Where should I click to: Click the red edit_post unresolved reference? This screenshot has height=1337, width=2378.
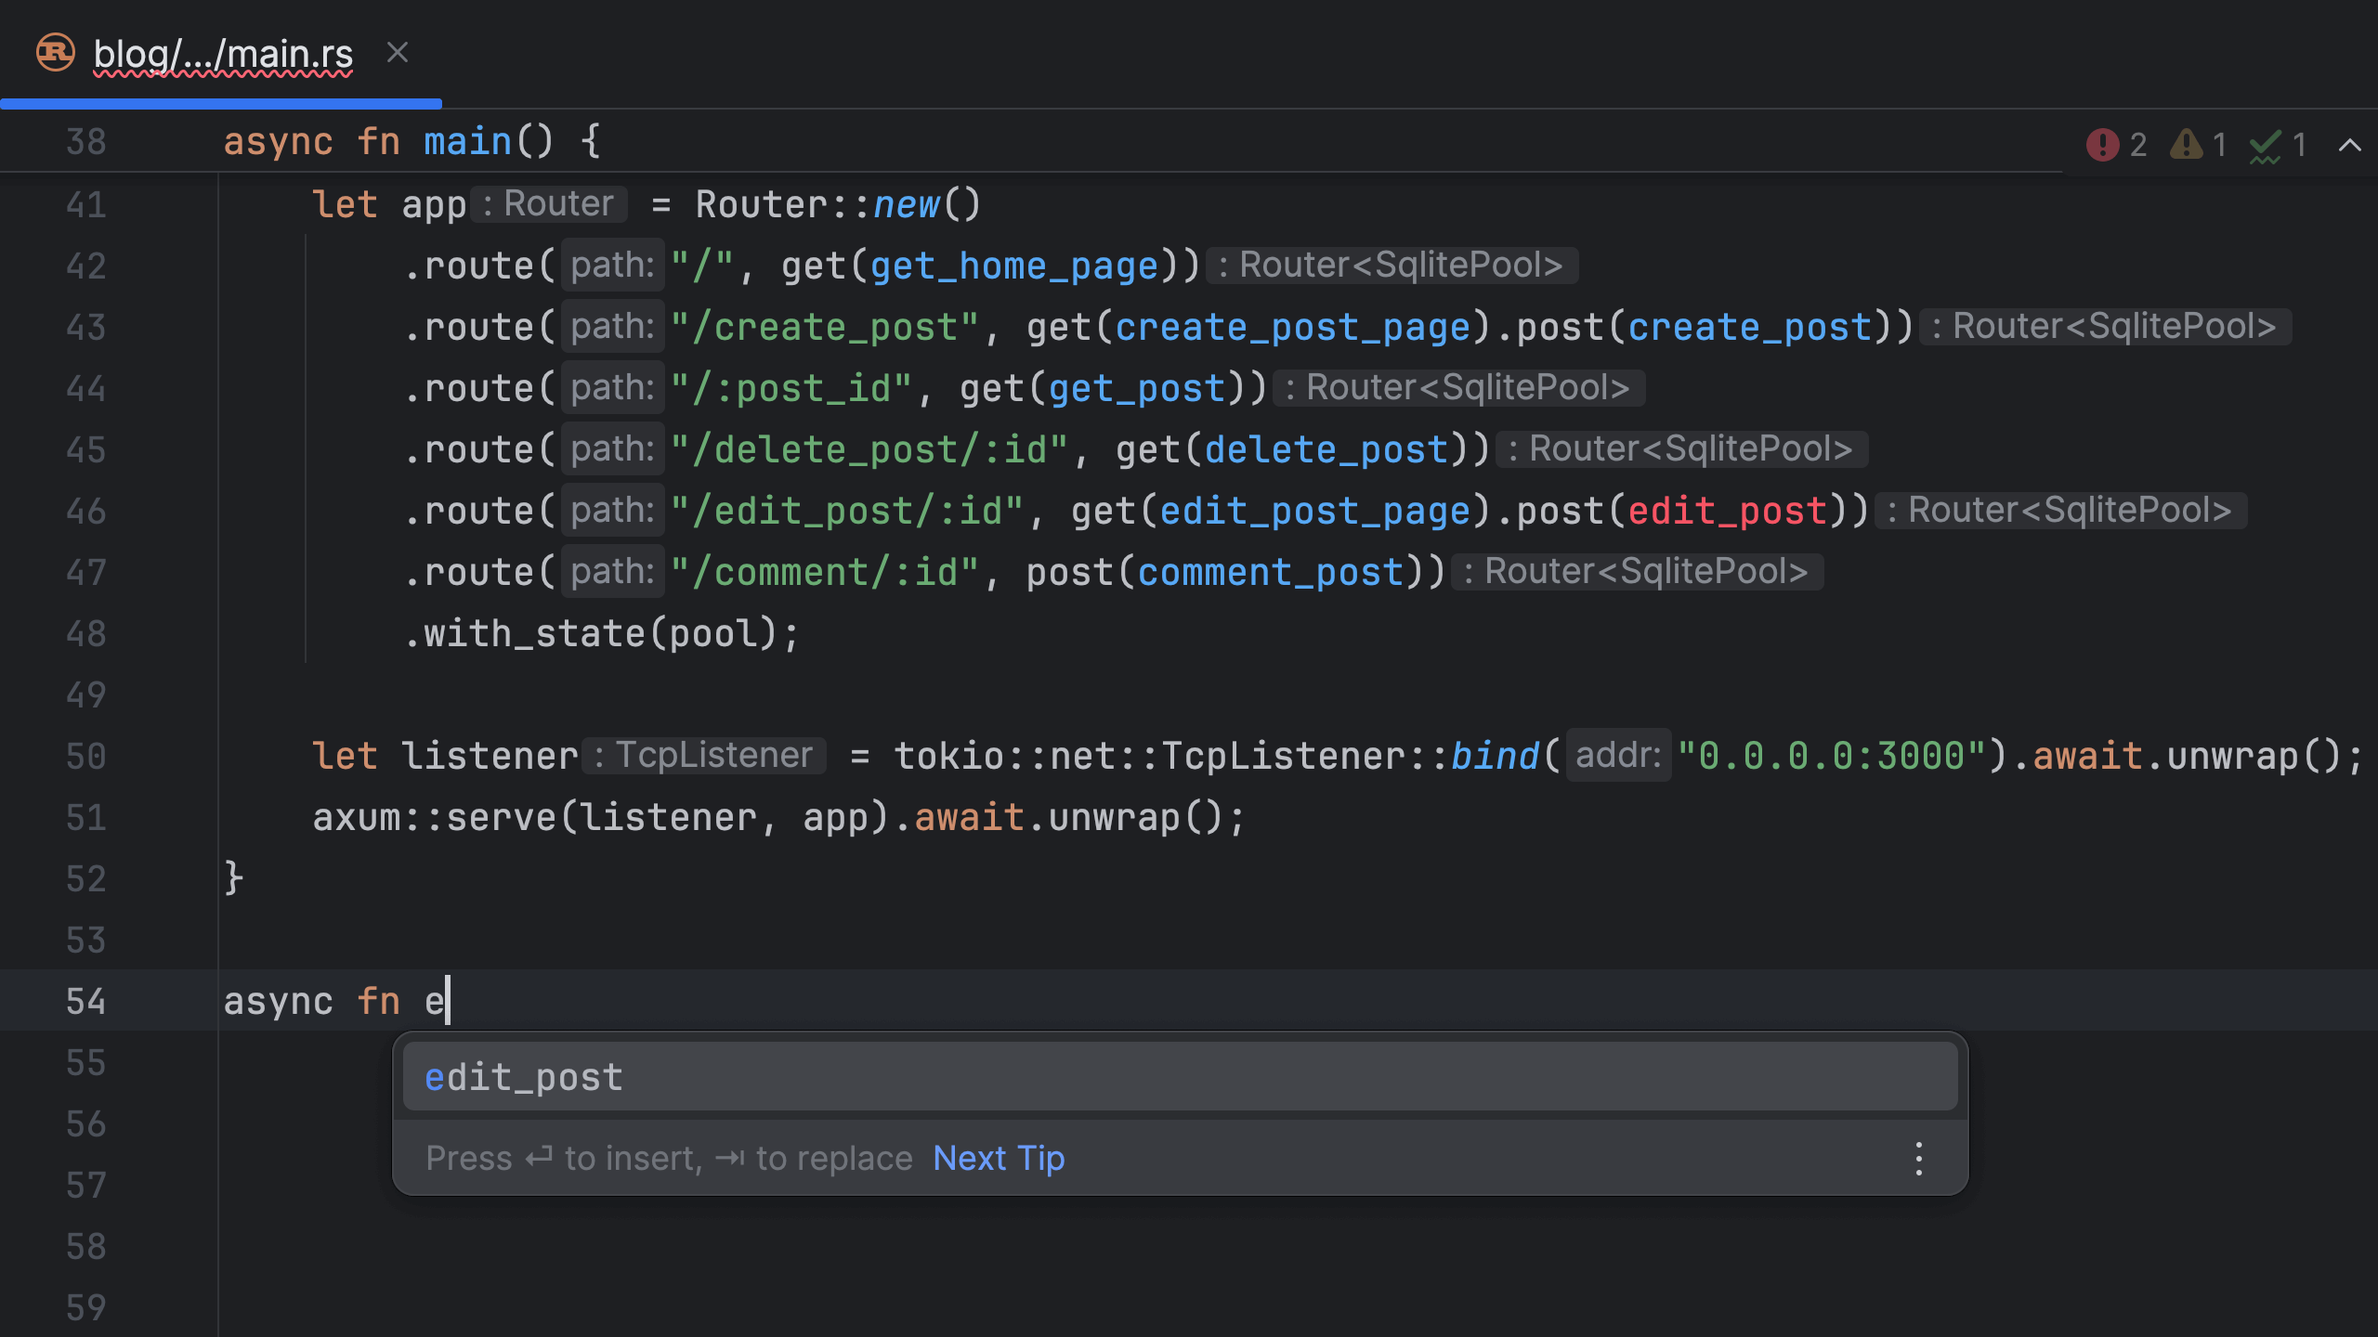click(x=1727, y=511)
